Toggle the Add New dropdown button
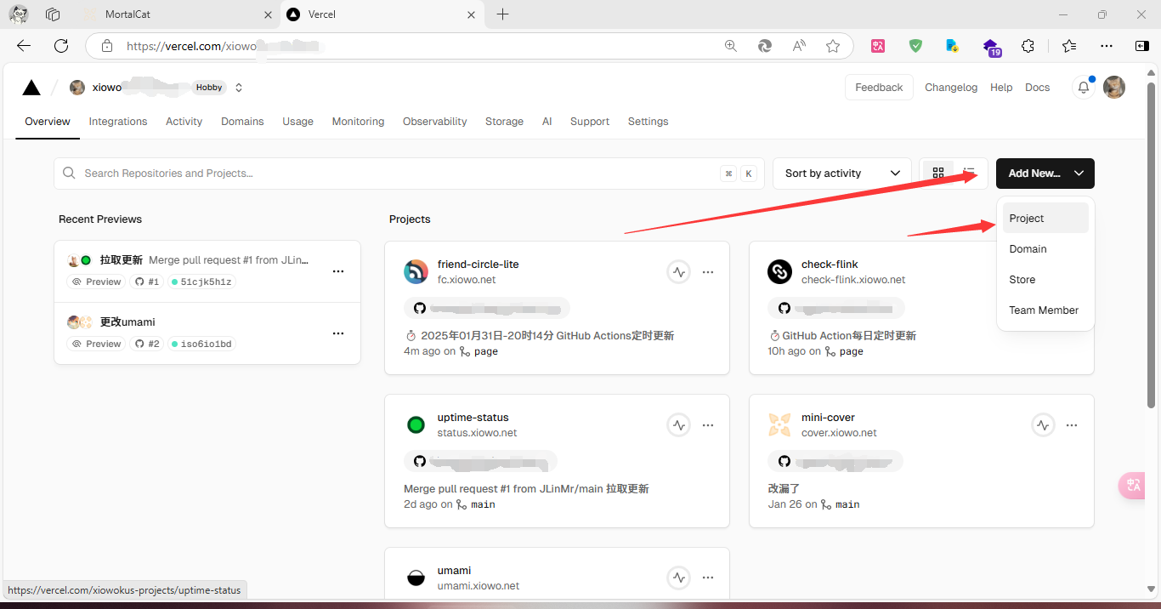This screenshot has height=609, width=1161. click(x=1045, y=174)
